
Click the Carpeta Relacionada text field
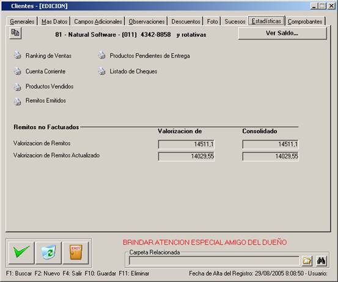pos(214,261)
